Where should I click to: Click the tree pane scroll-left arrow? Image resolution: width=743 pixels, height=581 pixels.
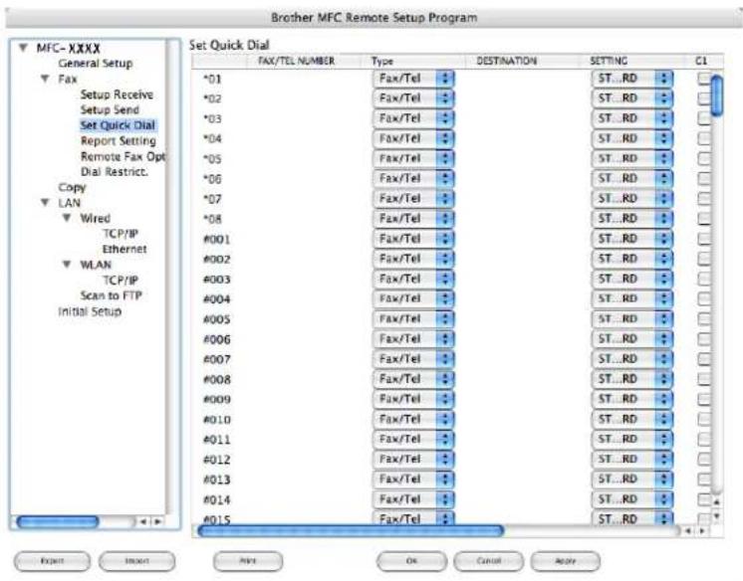(x=143, y=521)
